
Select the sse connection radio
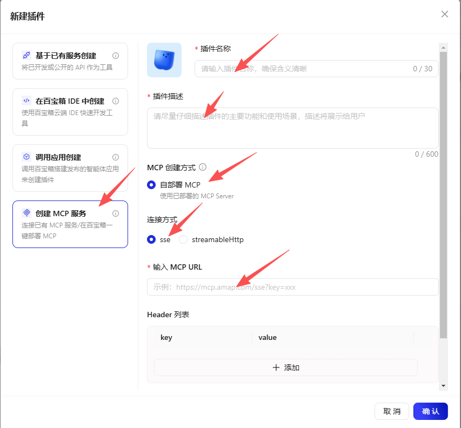(151, 239)
